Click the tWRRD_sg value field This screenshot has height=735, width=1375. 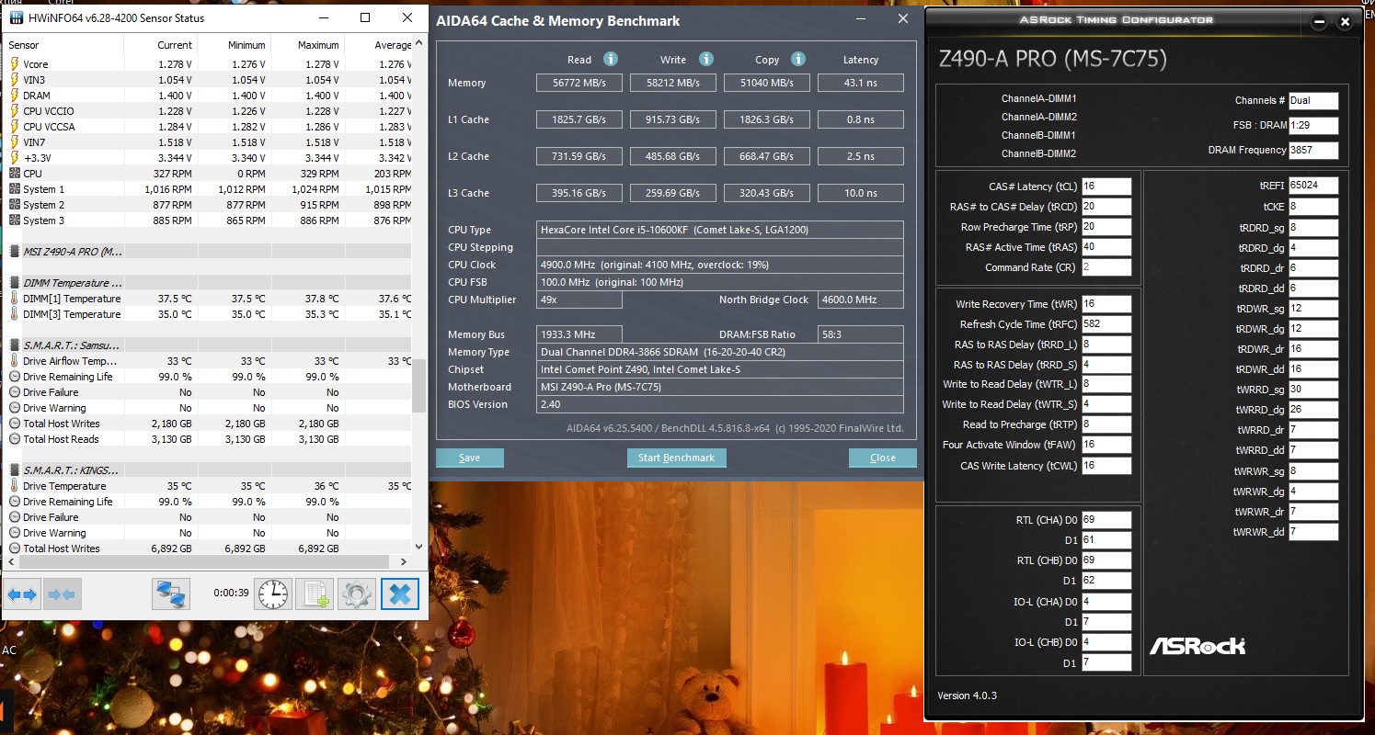[1313, 389]
